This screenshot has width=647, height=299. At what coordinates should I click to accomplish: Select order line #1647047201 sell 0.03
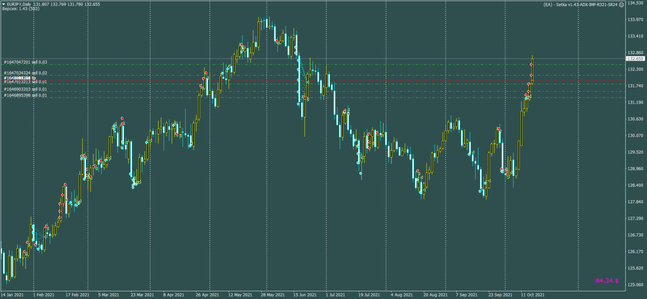tap(26, 62)
